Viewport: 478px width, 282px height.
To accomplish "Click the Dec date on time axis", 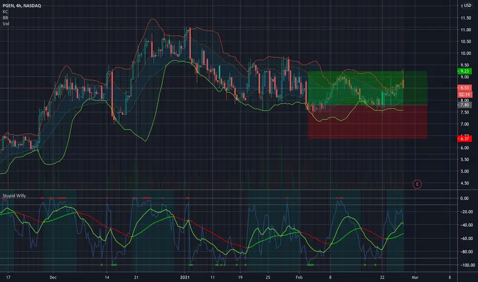I will click(x=53, y=277).
